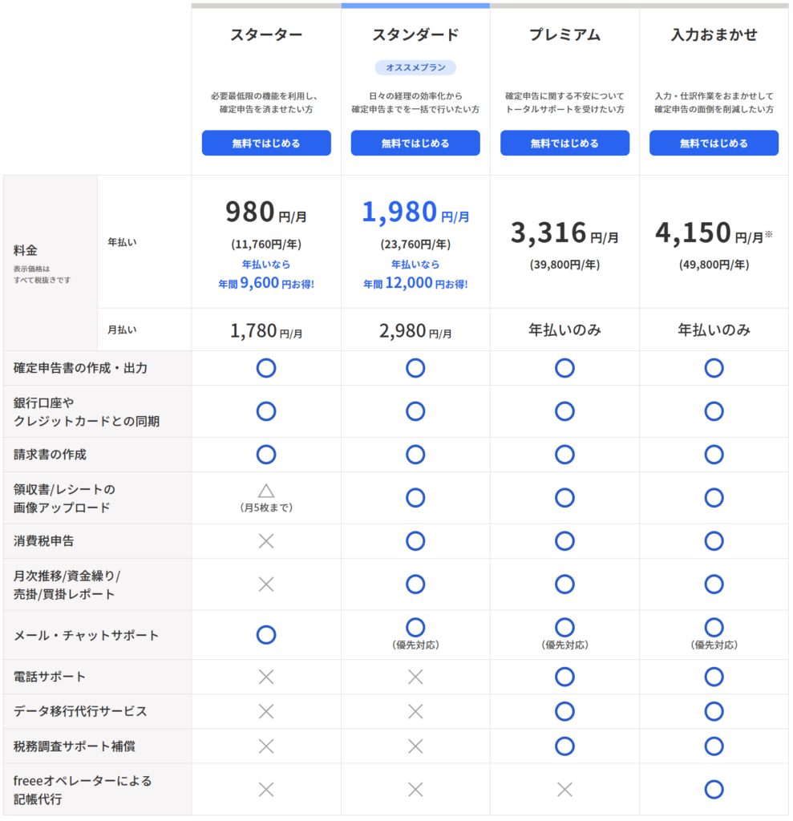Click X icon for 記帳代行 in プレミアム column
This screenshot has height=821, width=793.
coord(564,790)
